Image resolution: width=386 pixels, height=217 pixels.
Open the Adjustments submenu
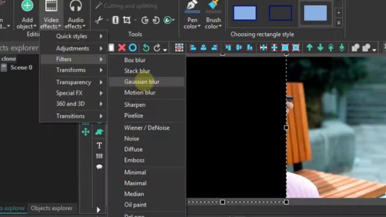[x=74, y=48]
